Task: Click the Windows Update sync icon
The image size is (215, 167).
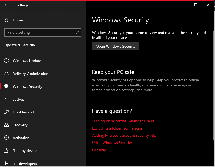Action: pos(6,60)
